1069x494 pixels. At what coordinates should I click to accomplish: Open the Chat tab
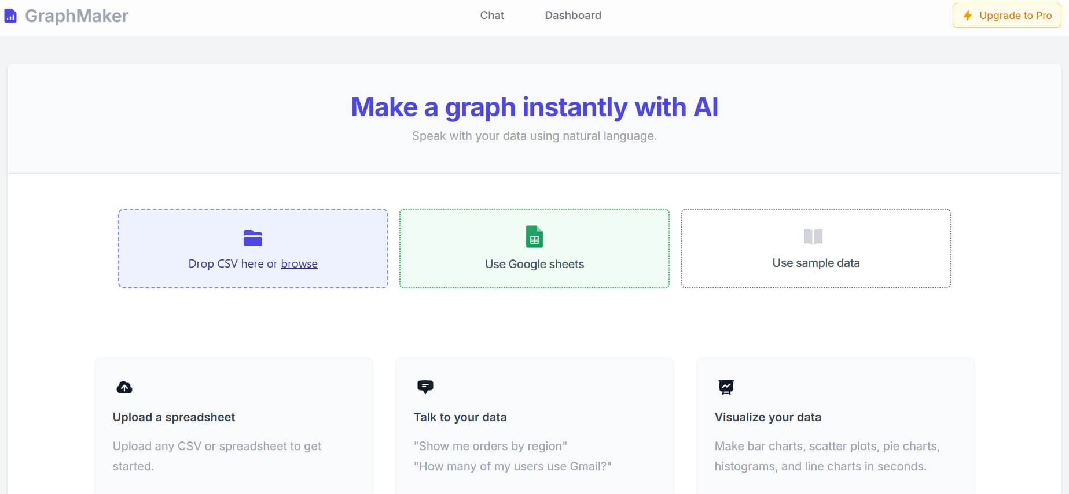[492, 16]
